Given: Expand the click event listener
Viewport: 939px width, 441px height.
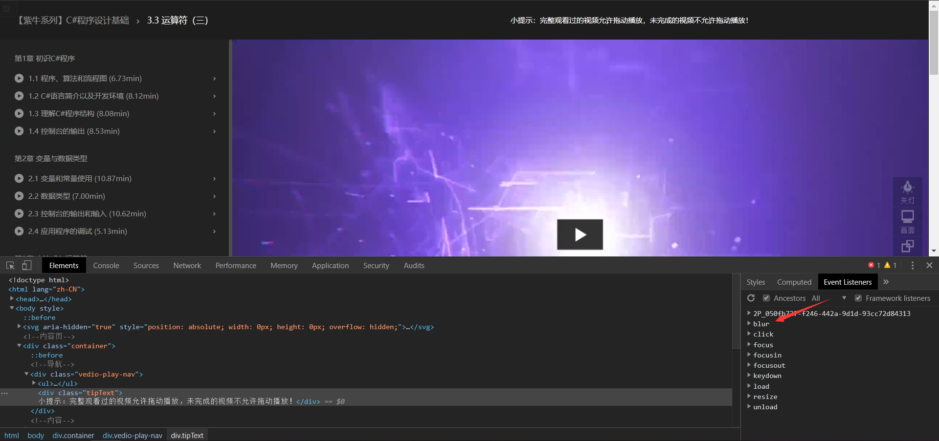Looking at the screenshot, I should [749, 334].
